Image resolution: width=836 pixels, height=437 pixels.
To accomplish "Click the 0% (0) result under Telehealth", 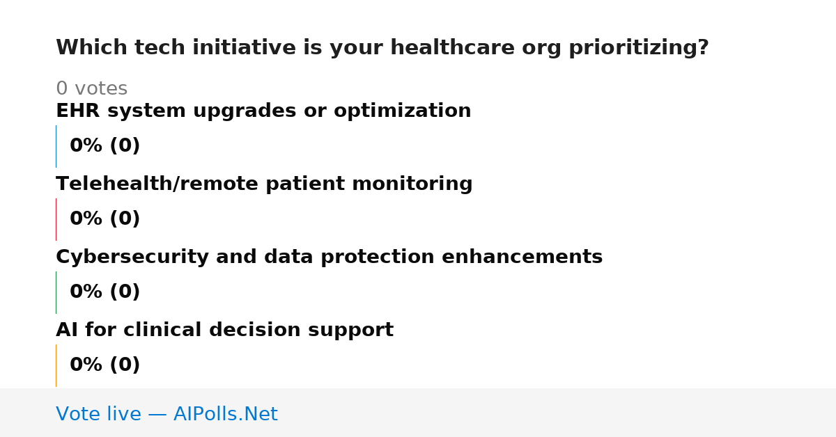I will point(104,219).
